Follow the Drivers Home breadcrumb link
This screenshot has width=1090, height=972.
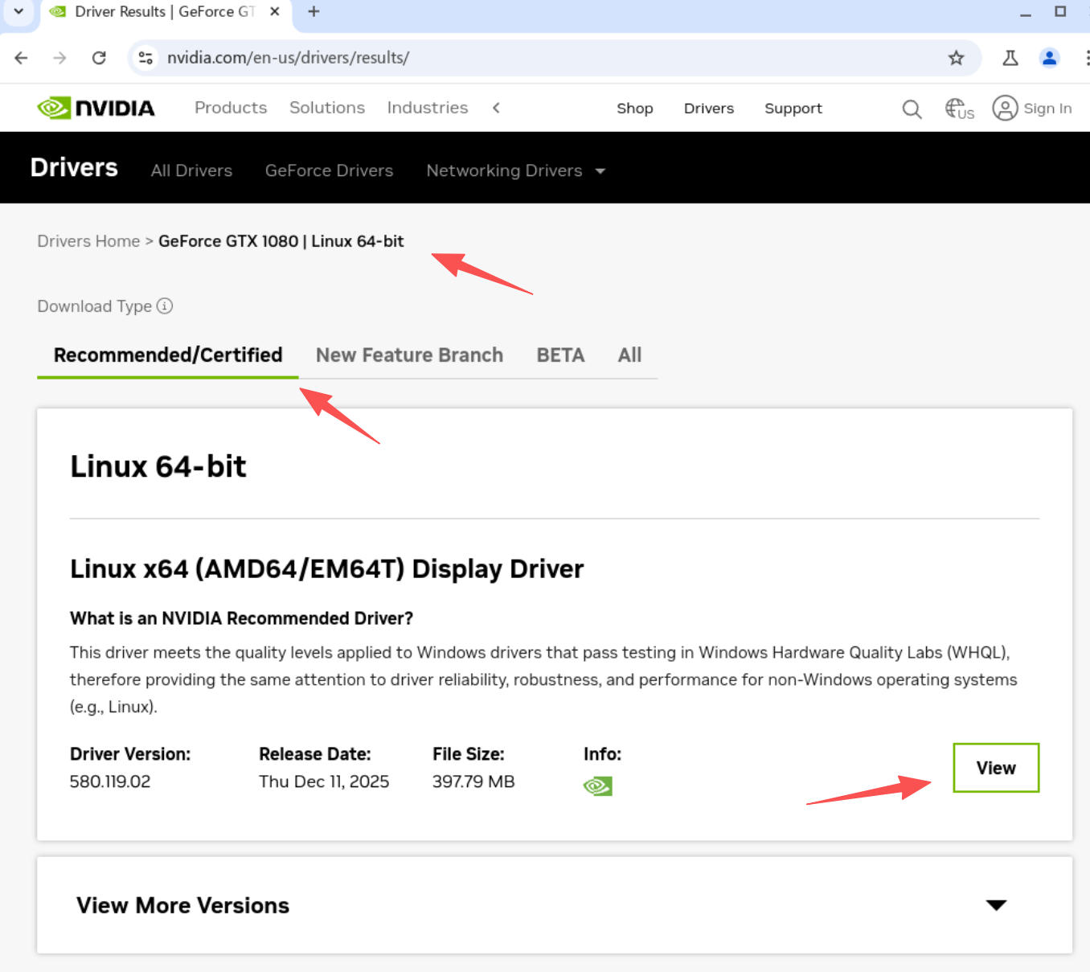click(88, 241)
